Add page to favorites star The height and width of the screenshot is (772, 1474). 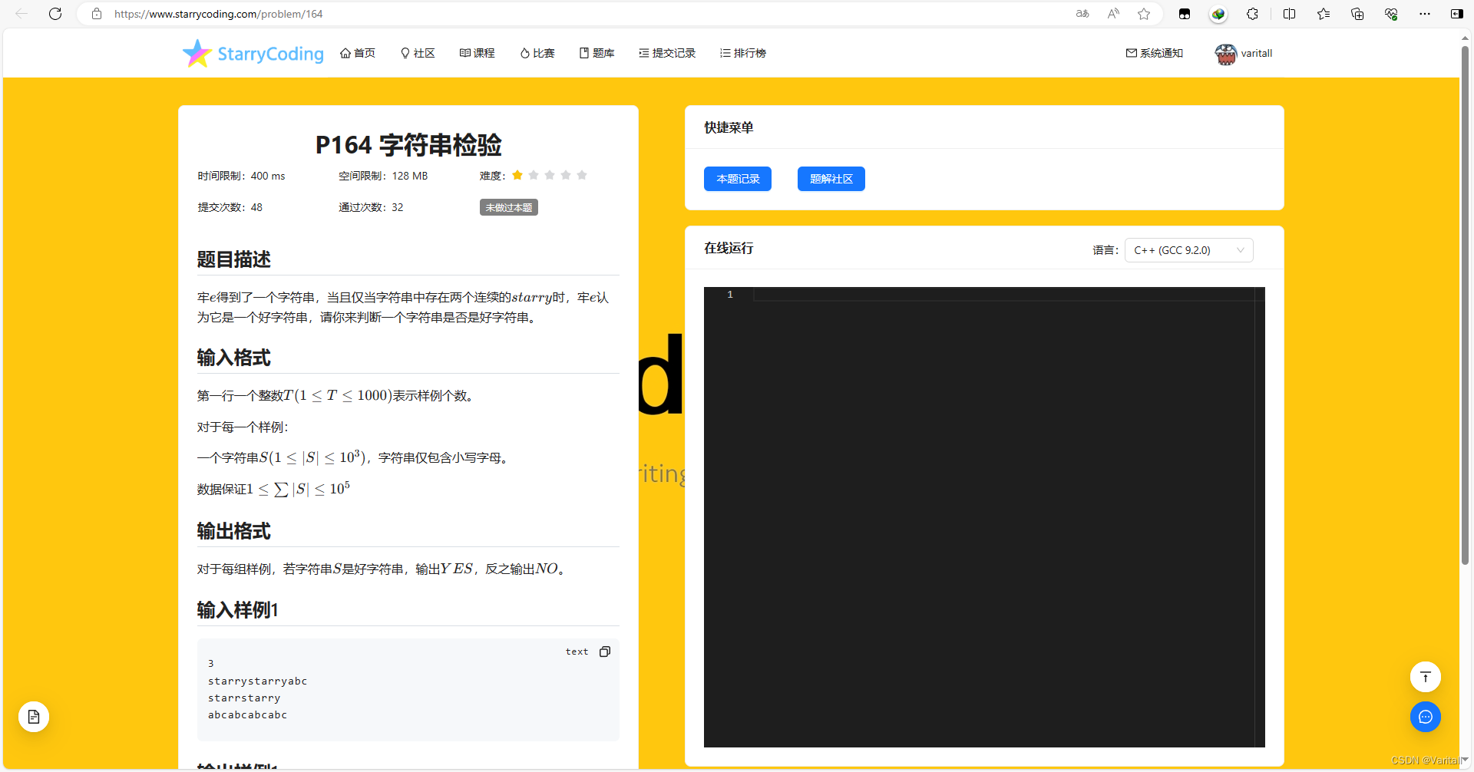[1144, 14]
